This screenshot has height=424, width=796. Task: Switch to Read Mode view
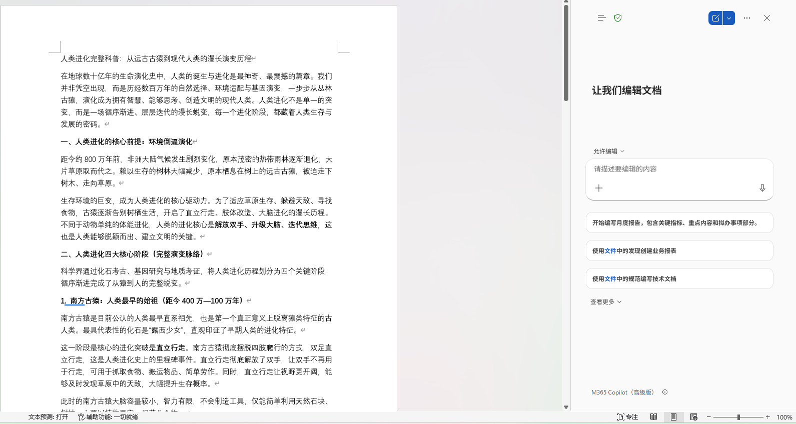coord(653,417)
